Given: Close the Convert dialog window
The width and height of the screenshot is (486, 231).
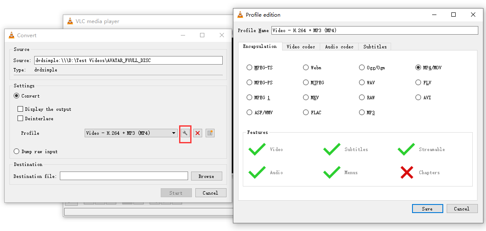Looking at the screenshot, I should [221, 35].
